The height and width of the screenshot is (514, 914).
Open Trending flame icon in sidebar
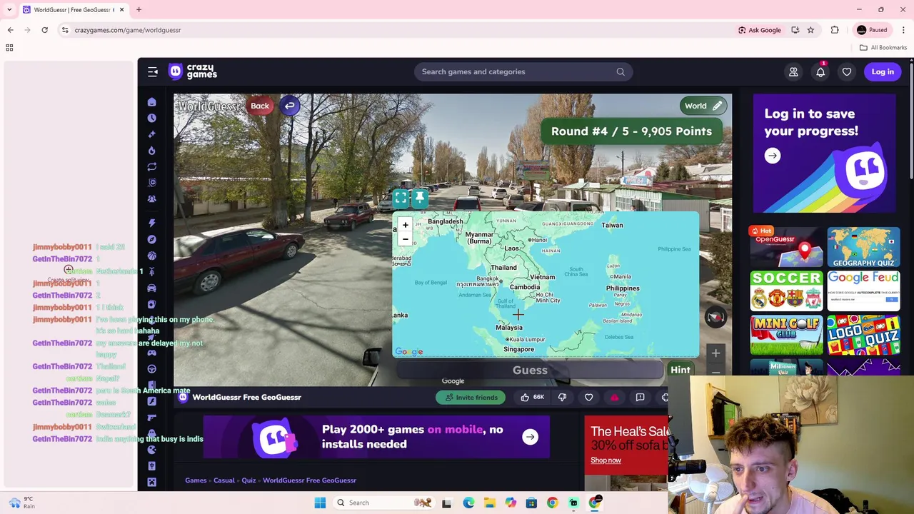[151, 151]
